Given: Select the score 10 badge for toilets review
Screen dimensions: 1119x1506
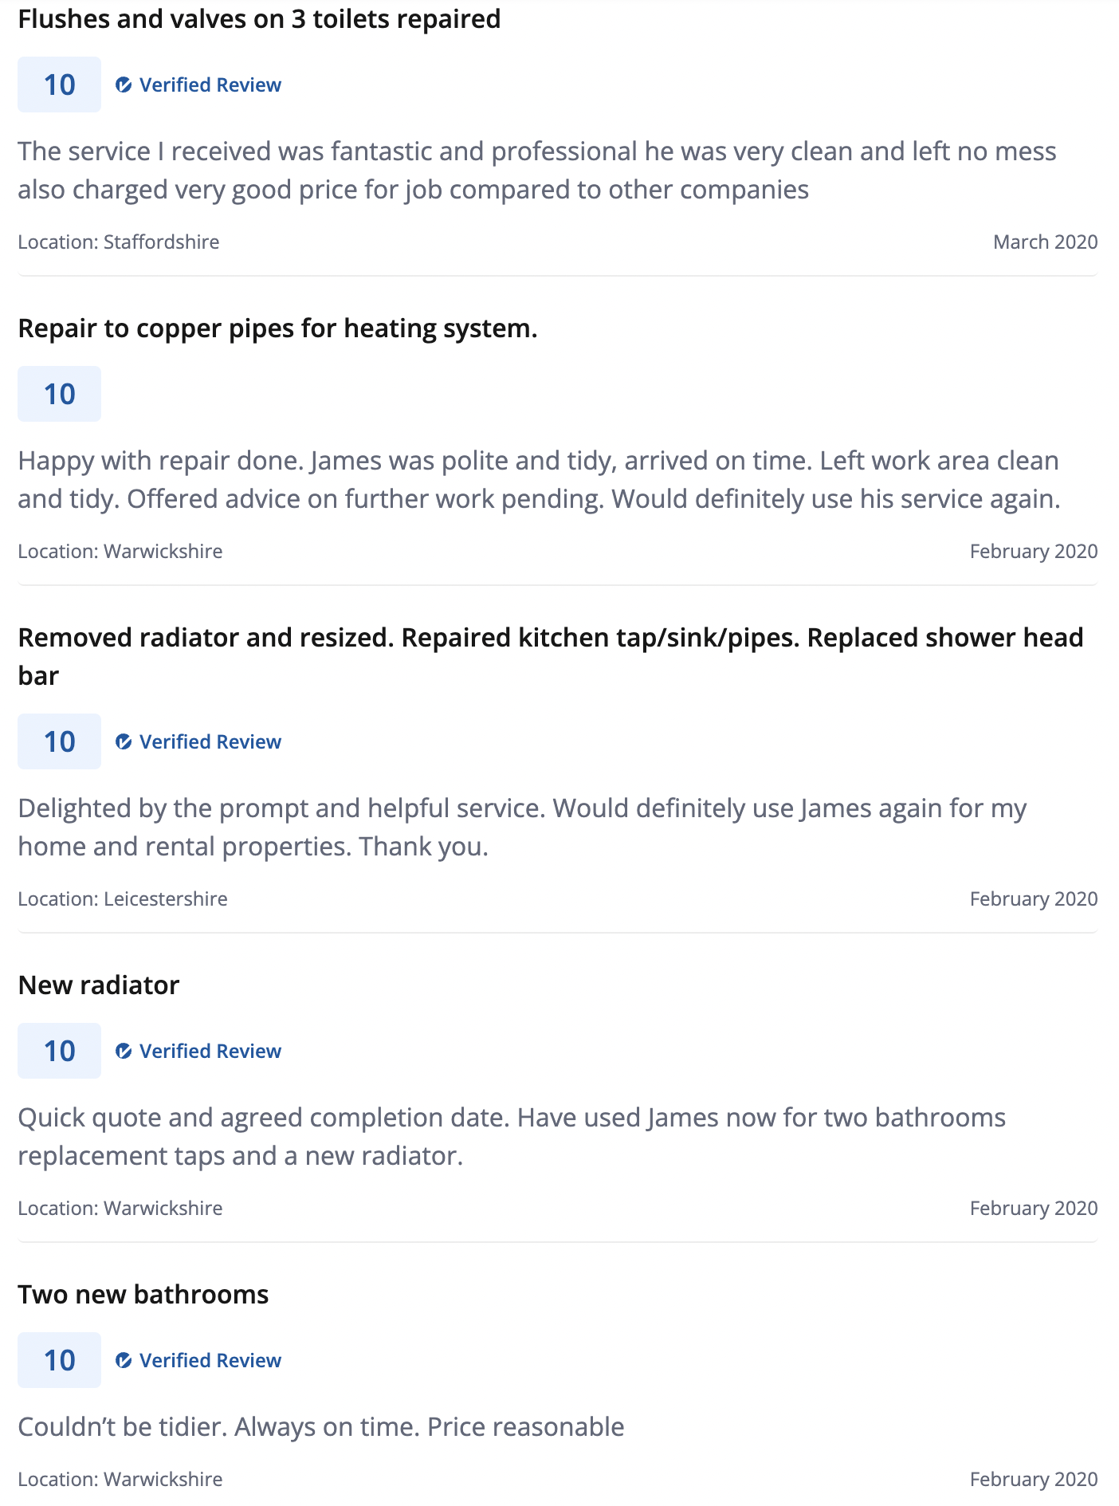Looking at the screenshot, I should [60, 85].
